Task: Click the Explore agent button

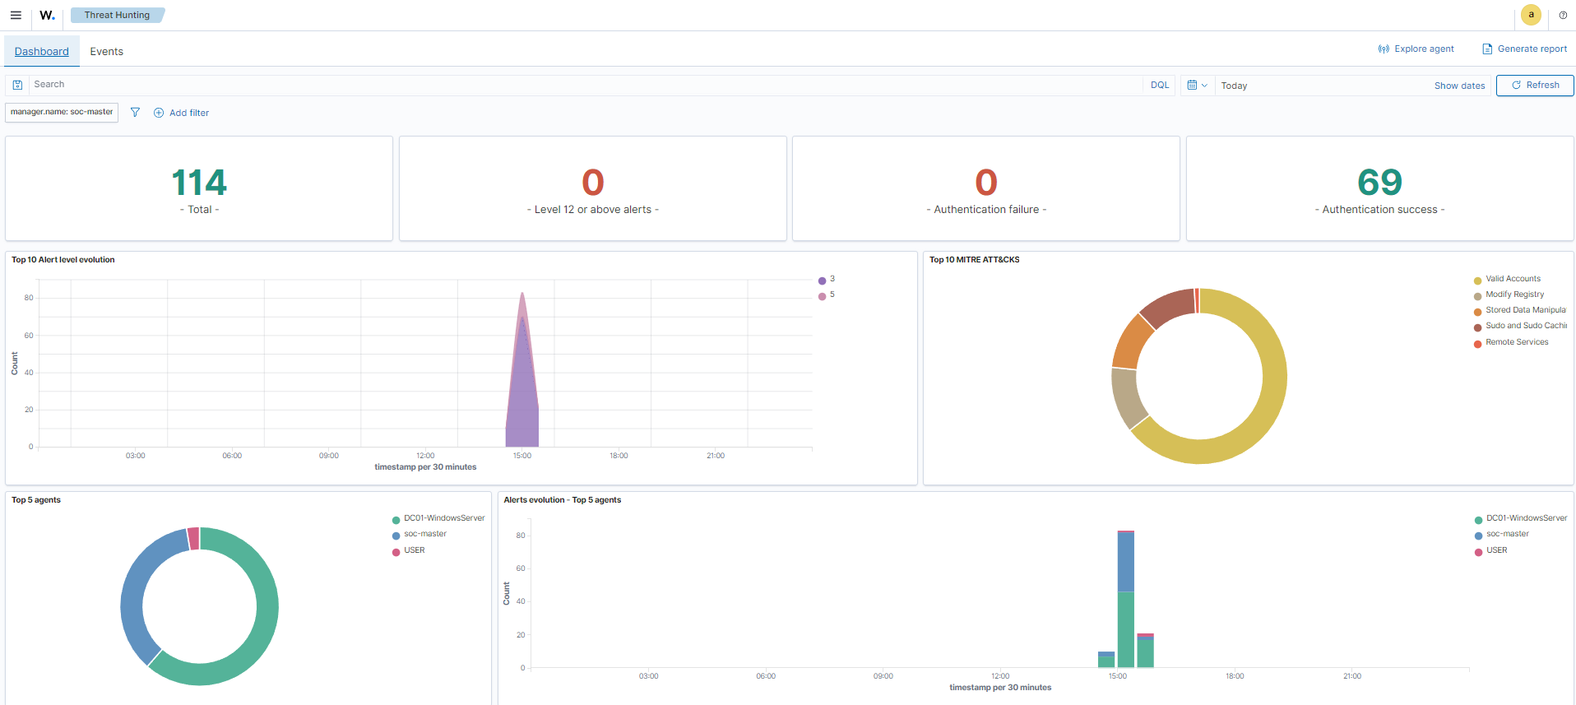Action: 1416,49
